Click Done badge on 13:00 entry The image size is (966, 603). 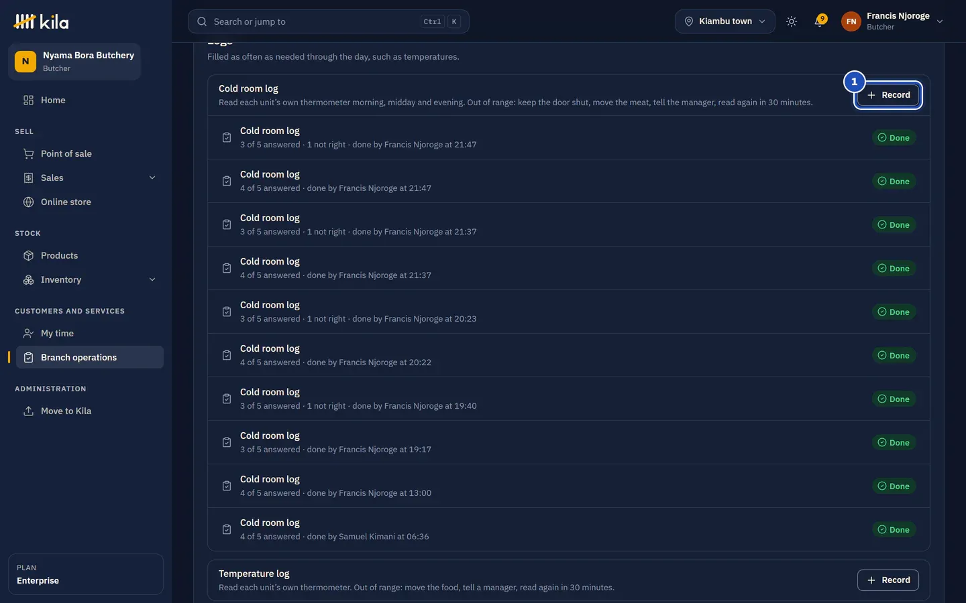894,486
